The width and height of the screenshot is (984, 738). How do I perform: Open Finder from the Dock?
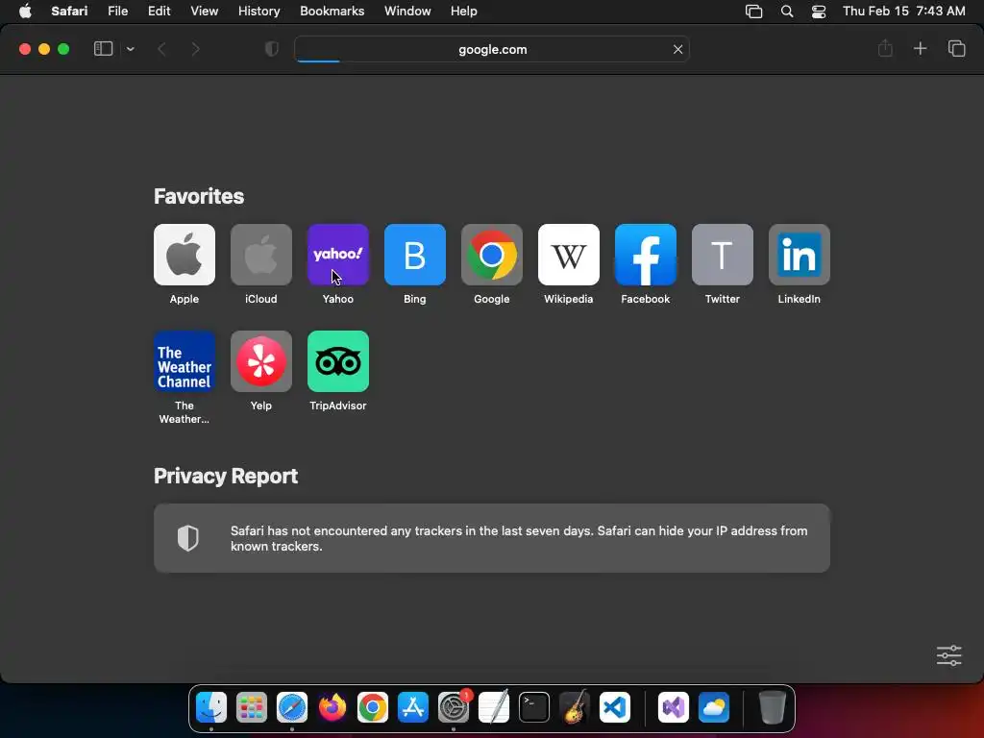[x=211, y=707]
